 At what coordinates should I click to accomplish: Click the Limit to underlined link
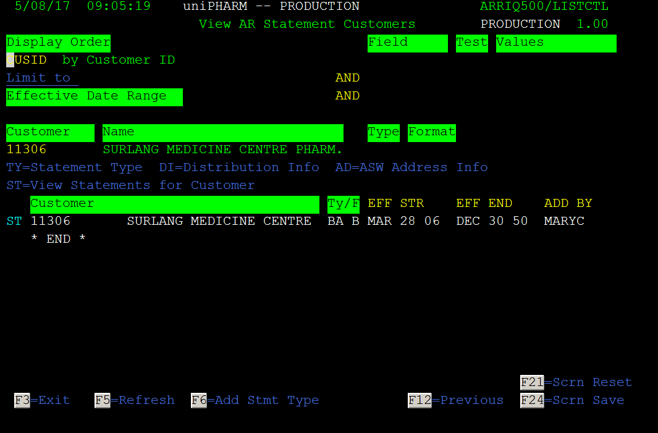click(43, 78)
